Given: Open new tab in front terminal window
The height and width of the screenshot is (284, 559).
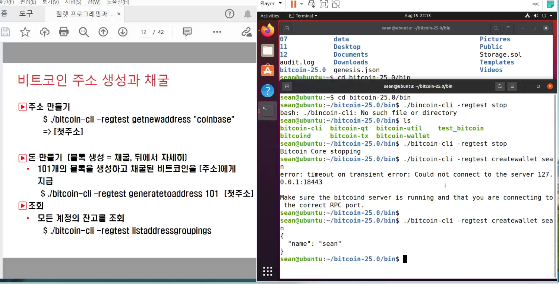Looking at the screenshot, I should (x=287, y=86).
